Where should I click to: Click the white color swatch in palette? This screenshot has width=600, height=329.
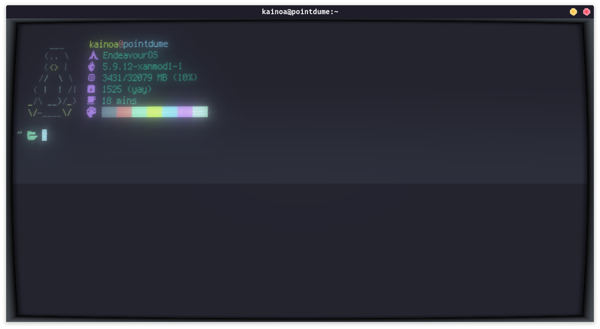coord(200,112)
